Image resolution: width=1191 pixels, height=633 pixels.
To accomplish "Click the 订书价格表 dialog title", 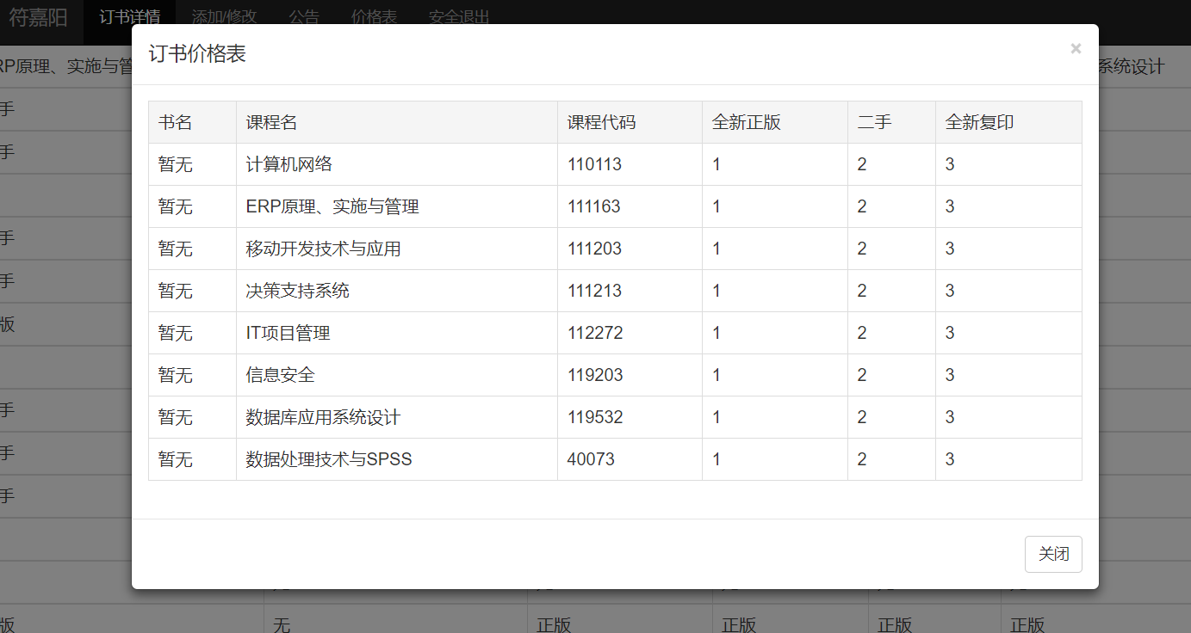I will point(197,54).
